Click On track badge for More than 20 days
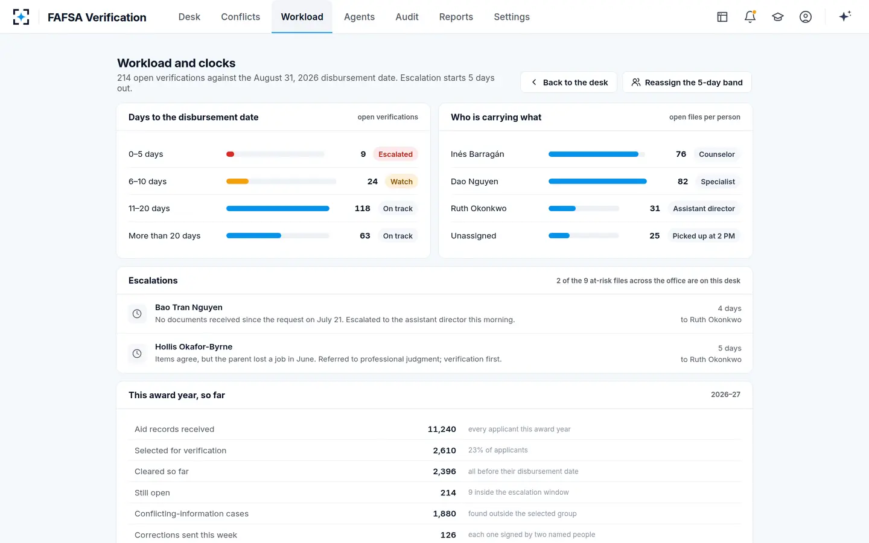Screen dimensions: 869x543 tap(398, 236)
